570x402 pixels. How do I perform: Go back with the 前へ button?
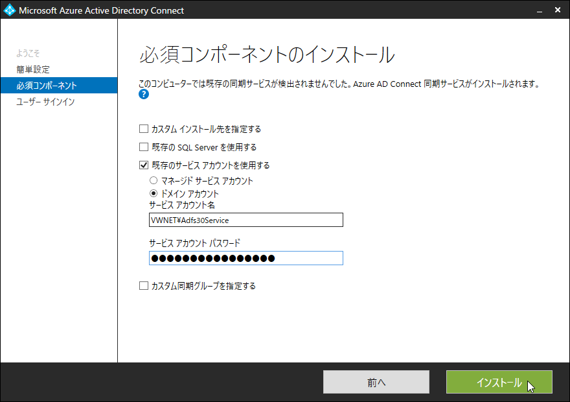(x=376, y=382)
